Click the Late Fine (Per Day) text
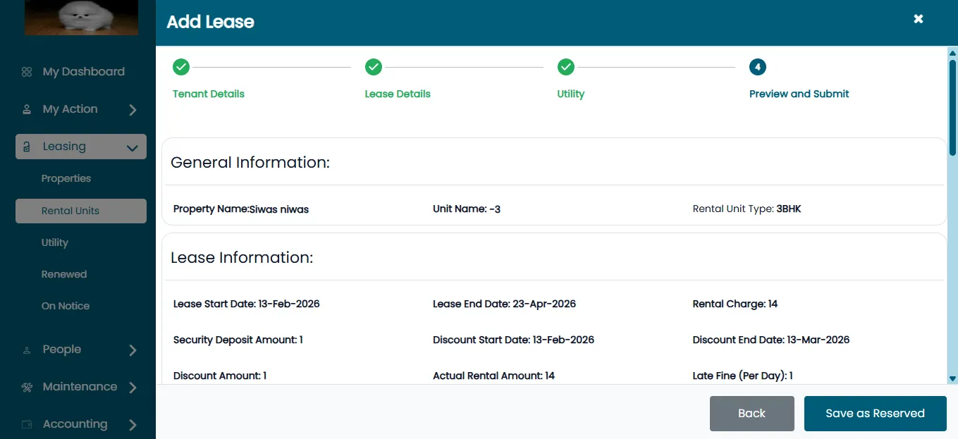This screenshot has height=439, width=958. pos(743,376)
